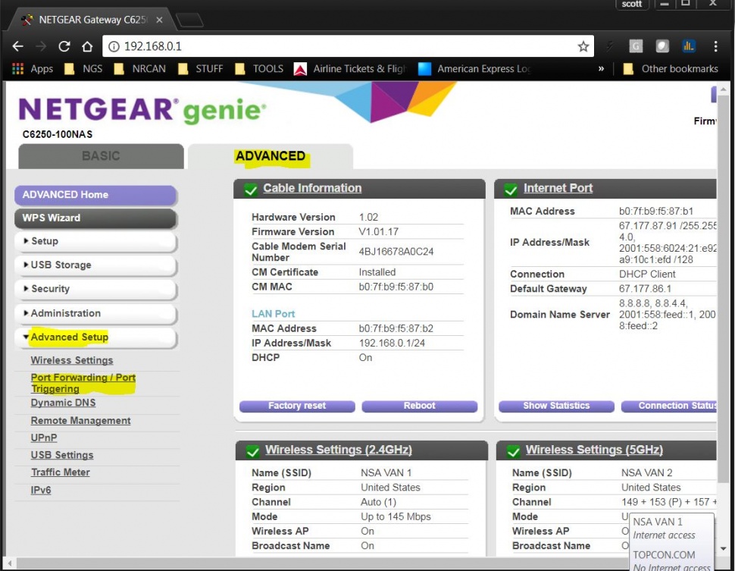Click green check beside Wireless Settings (2.4GHz)
Image resolution: width=735 pixels, height=571 pixels.
coord(252,451)
